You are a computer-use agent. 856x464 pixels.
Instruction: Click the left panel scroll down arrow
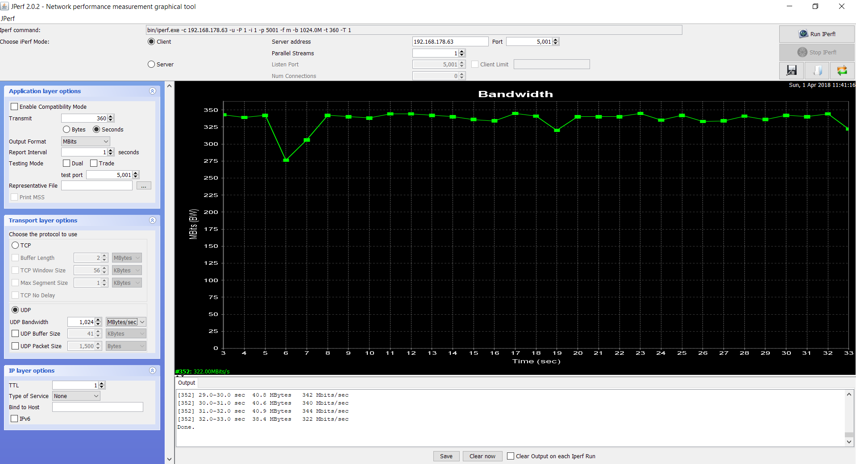point(169,459)
